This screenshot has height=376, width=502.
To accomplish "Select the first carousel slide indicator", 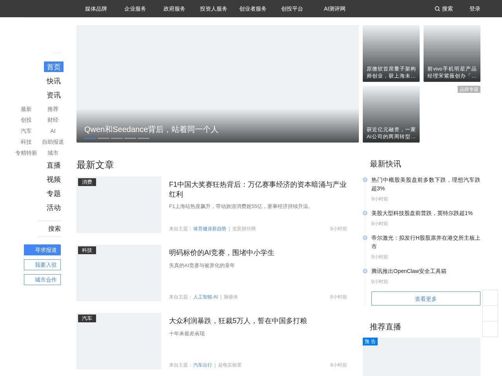I will (x=90, y=138).
